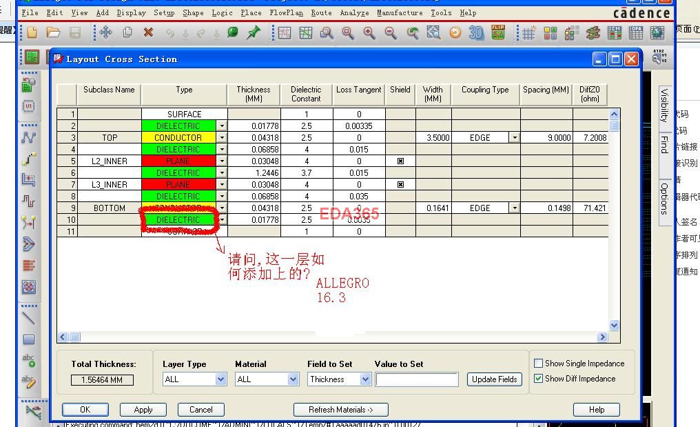This screenshot has height=427, width=700.
Task: Click yellow CONDUCTOR type cell for TOP
Action: coord(178,138)
